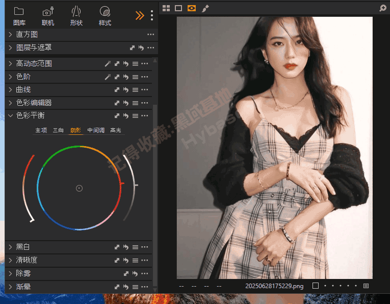
Task: Reset 色阶 levels adjustments
Action: (x=126, y=77)
